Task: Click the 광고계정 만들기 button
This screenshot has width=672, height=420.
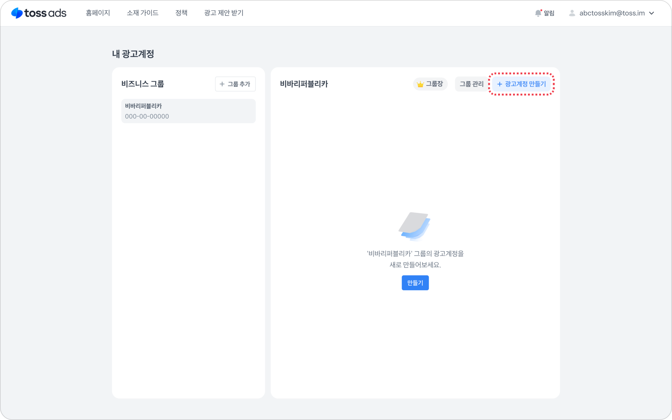Action: pyautogui.click(x=521, y=84)
